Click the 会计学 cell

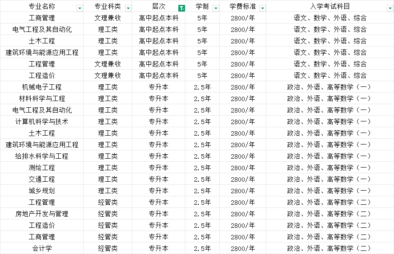42,248
